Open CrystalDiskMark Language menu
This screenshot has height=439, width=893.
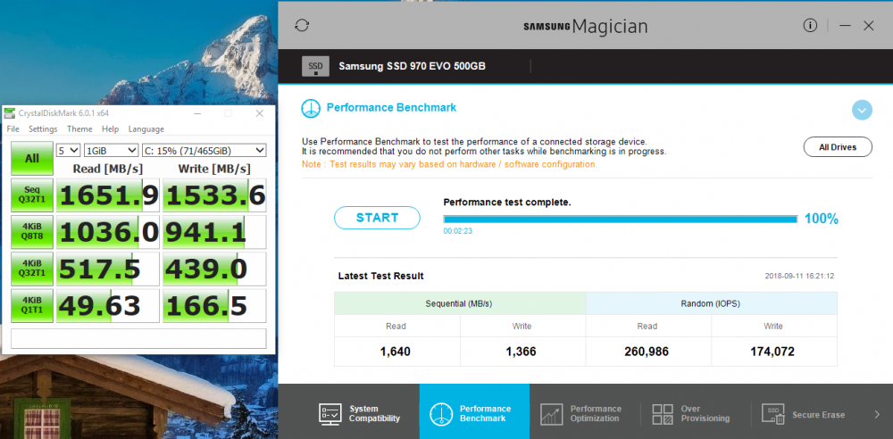tap(146, 129)
